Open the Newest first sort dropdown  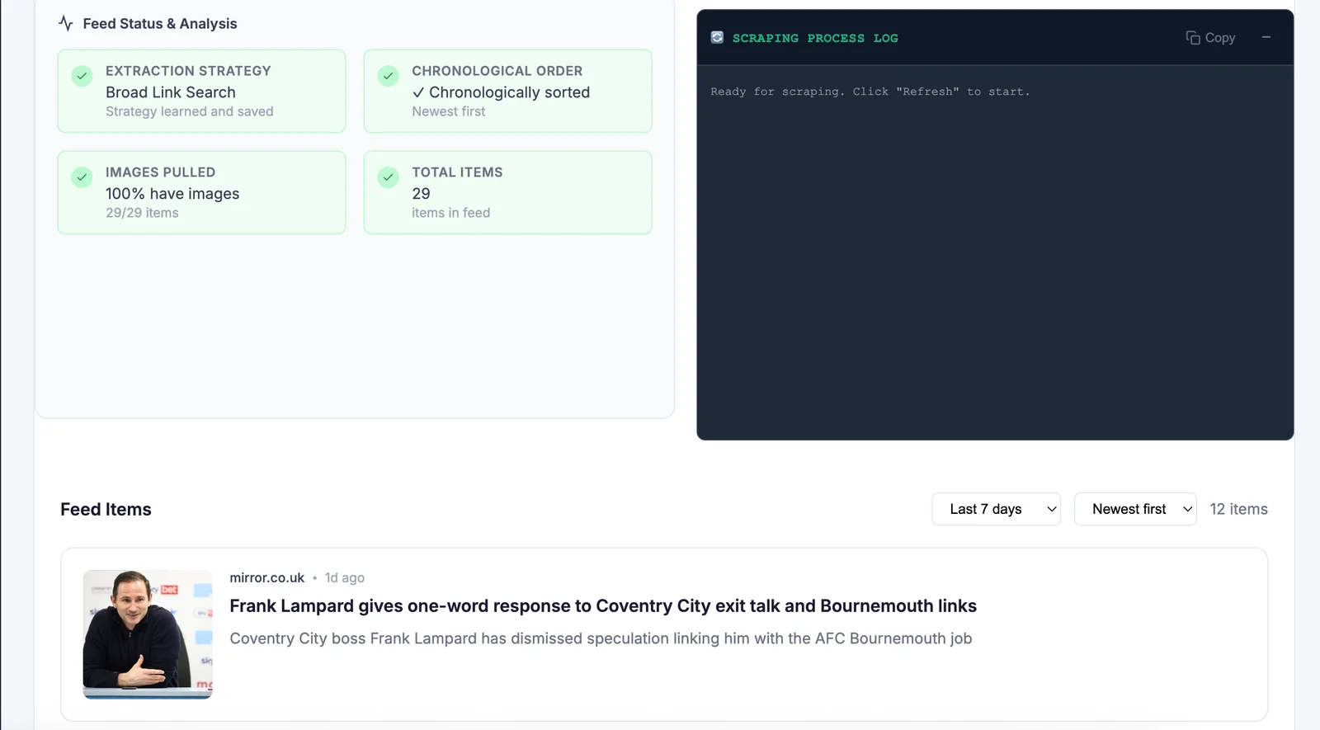[1134, 509]
